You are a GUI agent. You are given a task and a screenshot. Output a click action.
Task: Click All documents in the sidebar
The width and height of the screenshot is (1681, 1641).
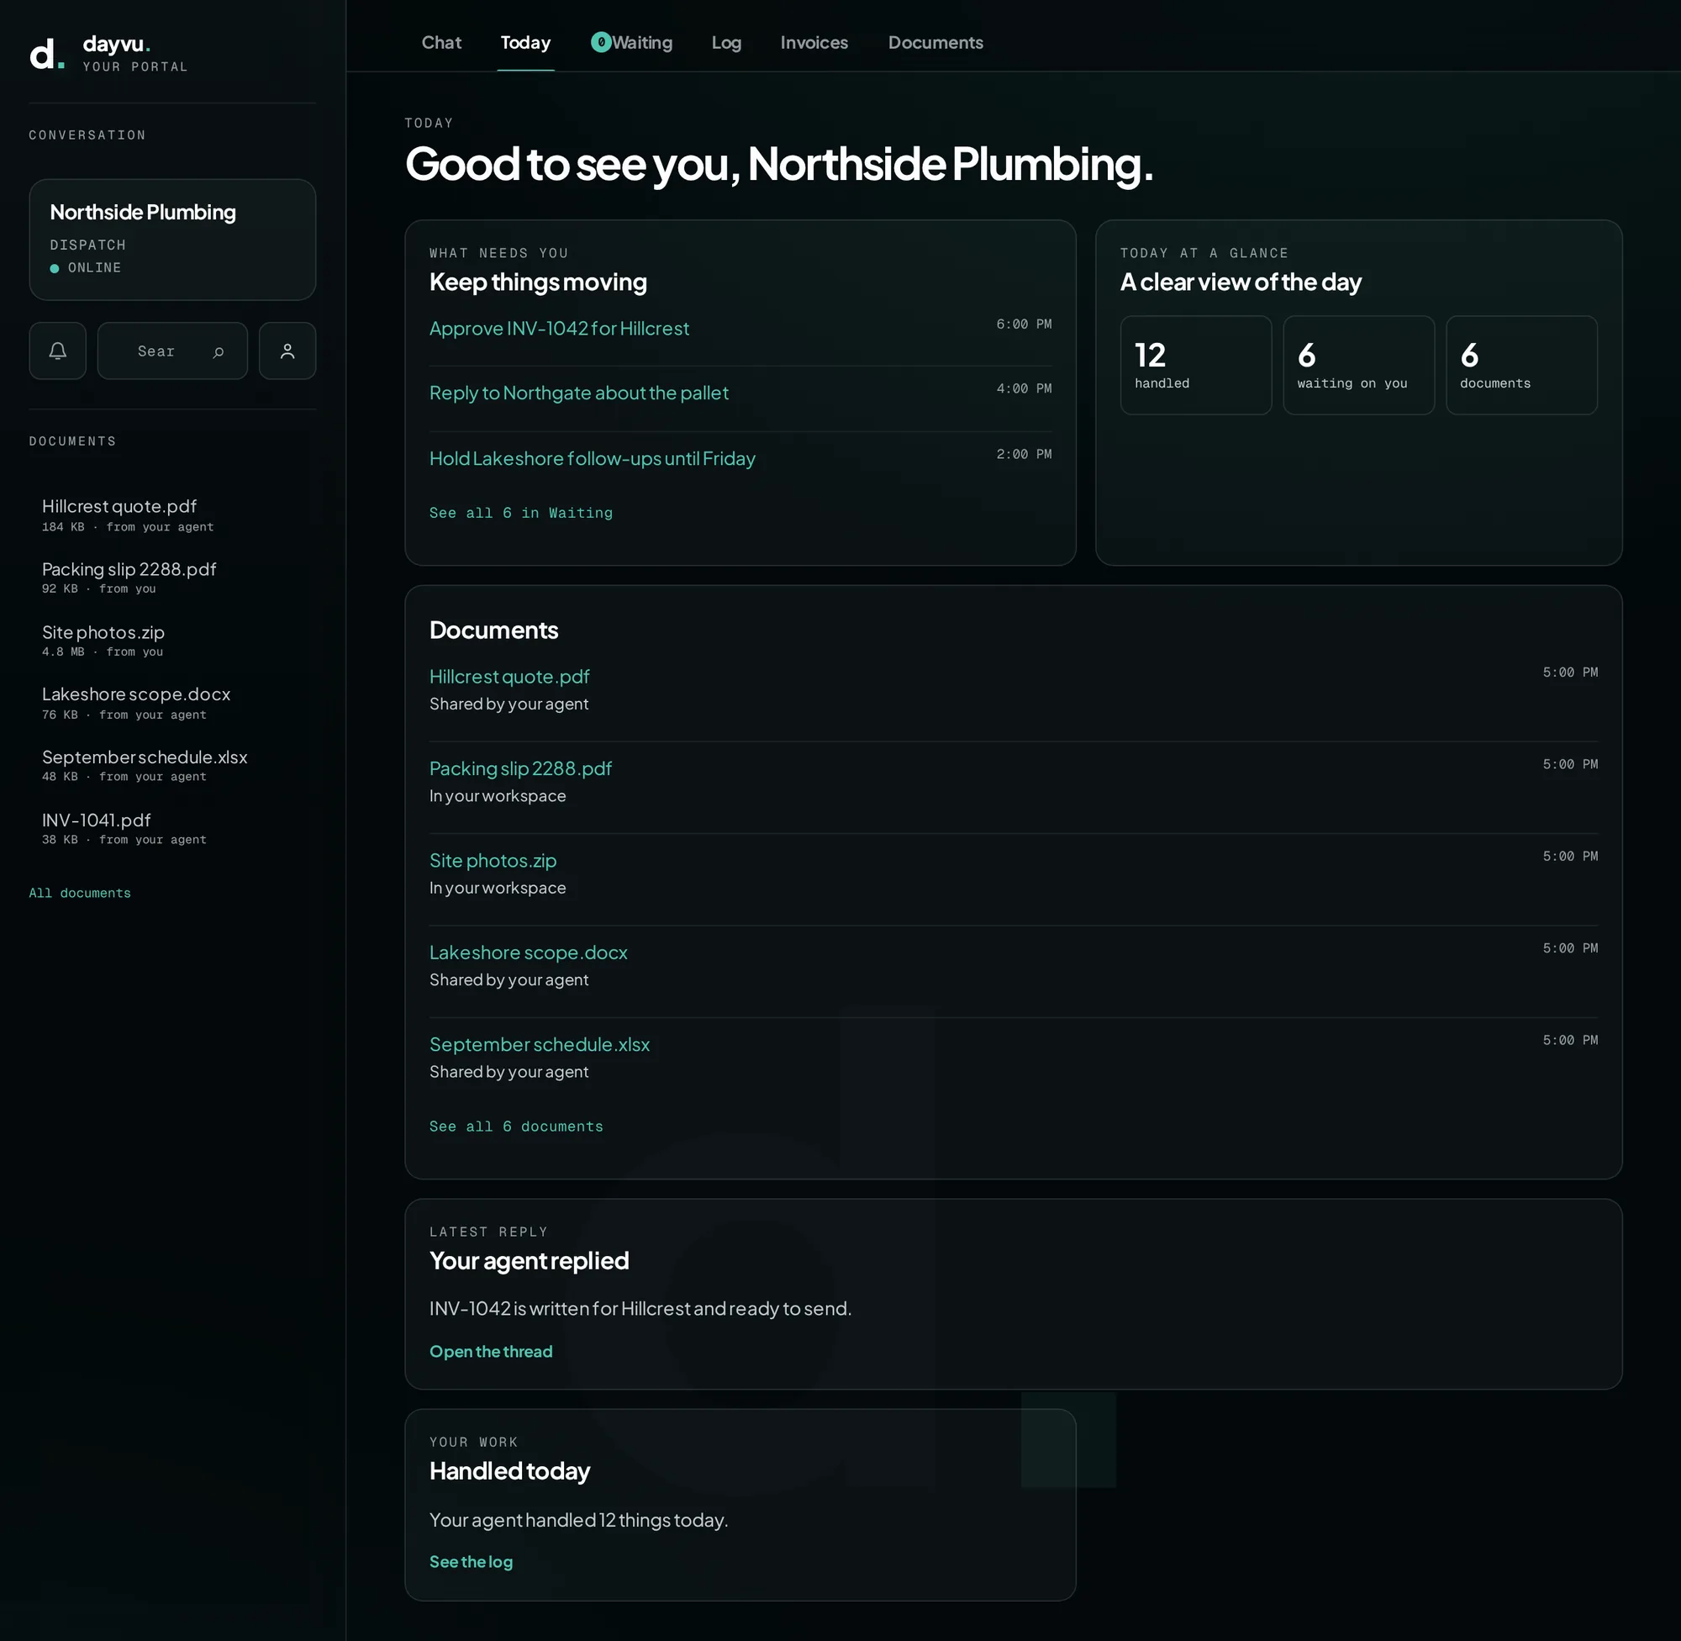coord(80,893)
